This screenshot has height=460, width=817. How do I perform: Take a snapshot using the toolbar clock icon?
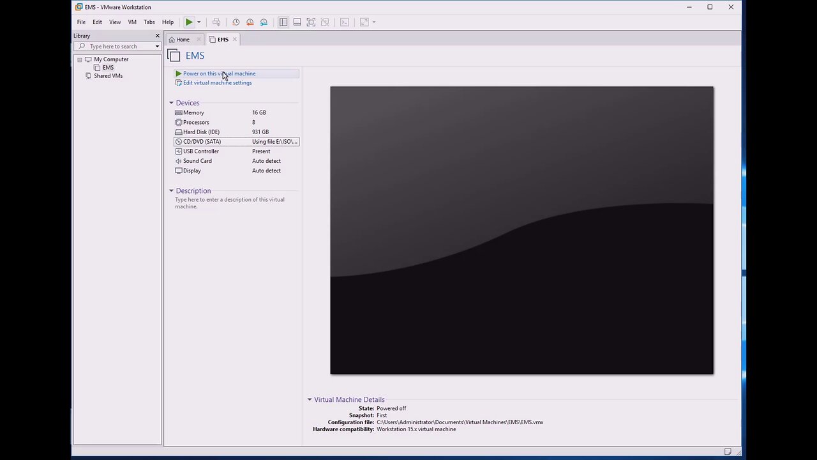(x=236, y=22)
